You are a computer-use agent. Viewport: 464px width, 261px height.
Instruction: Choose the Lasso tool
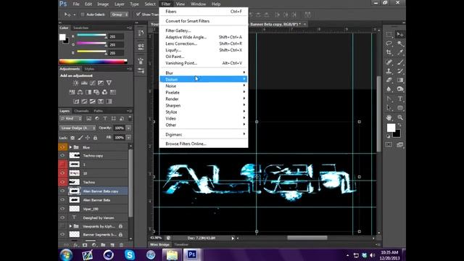(389, 43)
